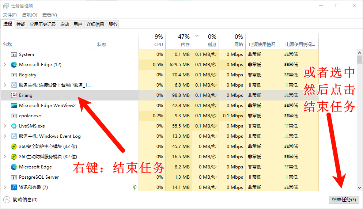The width and height of the screenshot is (363, 209).
Task: Select the cpolar.exe process name
Action: 30,116
